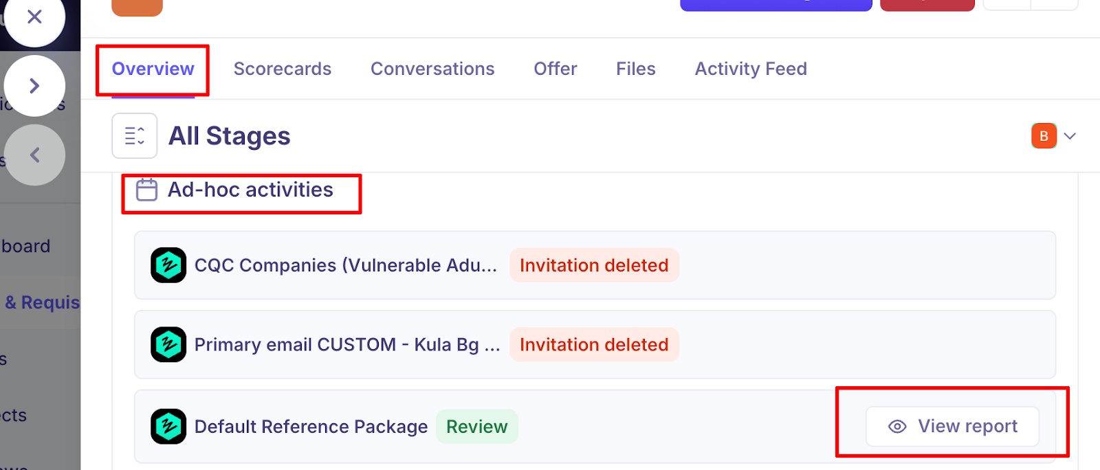
Task: Switch to the Overview tab
Action: coord(153,69)
